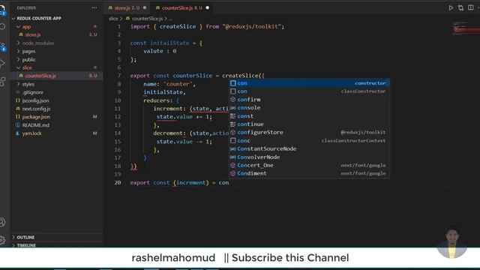Open the Accounts menu icon
This screenshot has height=270, width=480.
3,222
